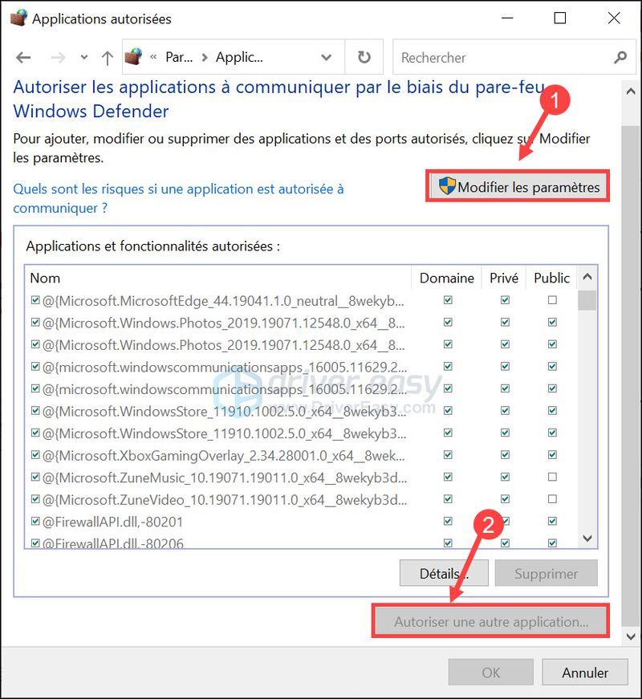Go up one level with the up arrow
This screenshot has width=642, height=699.
click(107, 58)
